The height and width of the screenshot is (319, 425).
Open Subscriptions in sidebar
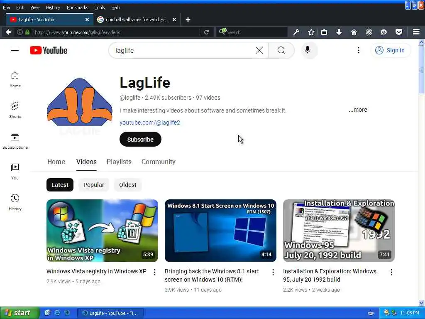(15, 141)
